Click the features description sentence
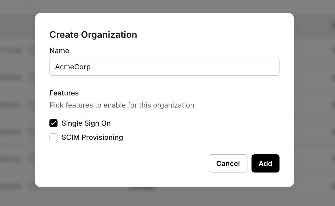 [122, 105]
